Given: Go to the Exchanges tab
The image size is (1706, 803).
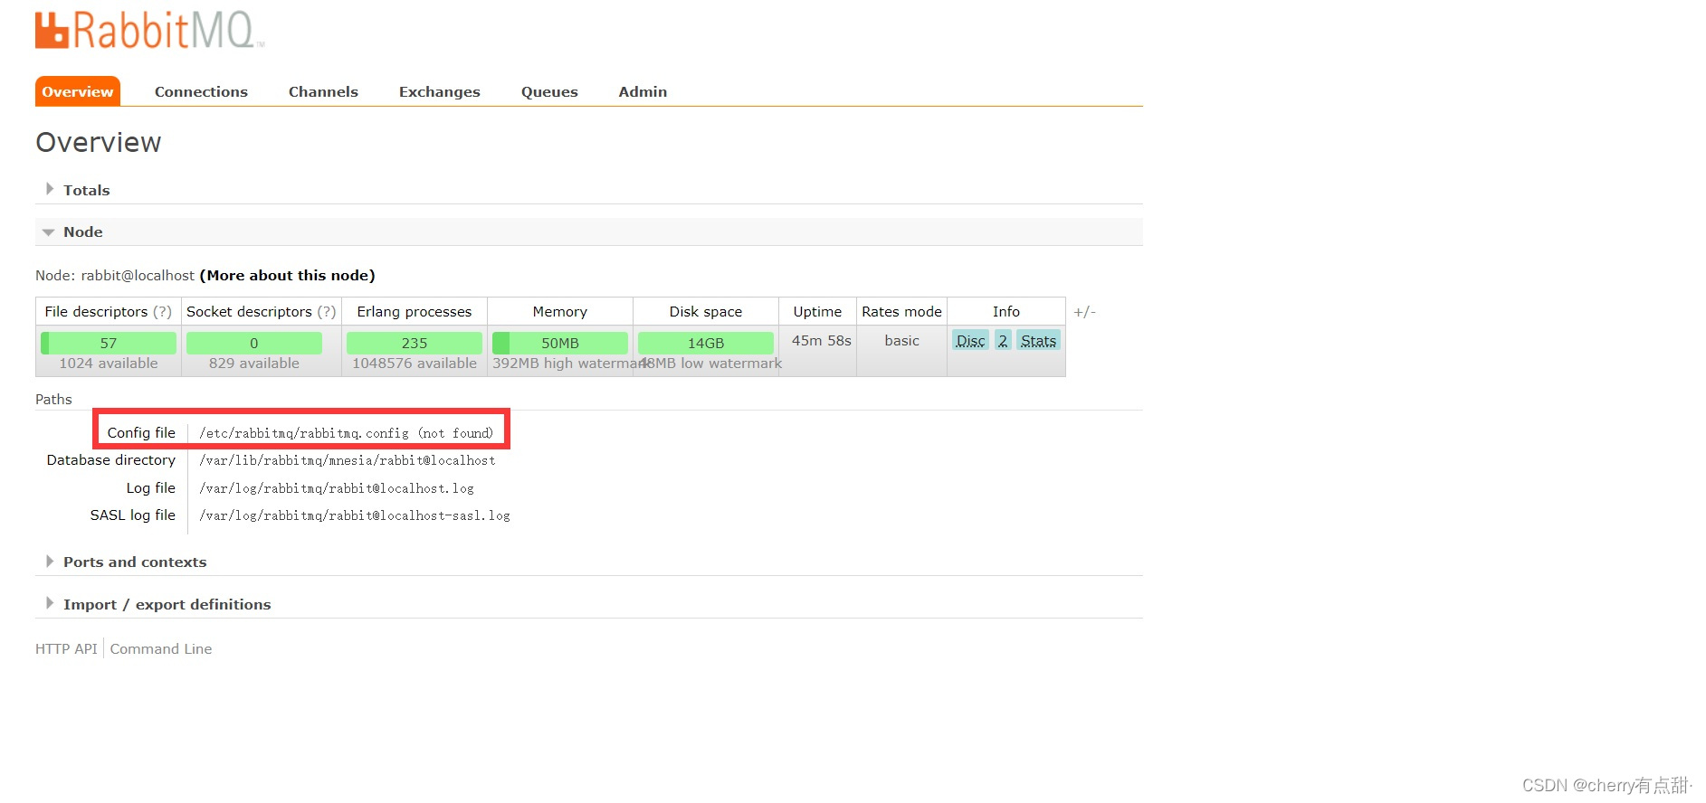Looking at the screenshot, I should point(440,91).
